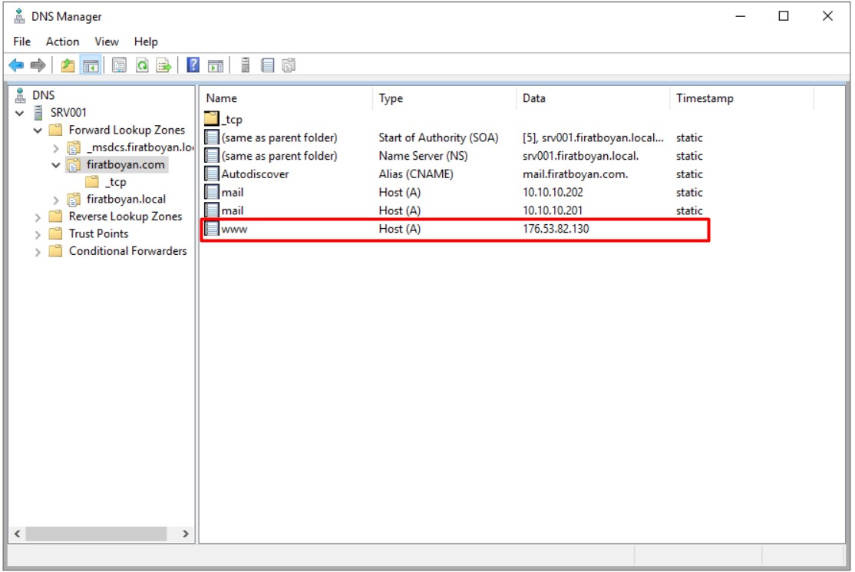The width and height of the screenshot is (855, 572).
Task: Open the Help menu
Action: (146, 41)
